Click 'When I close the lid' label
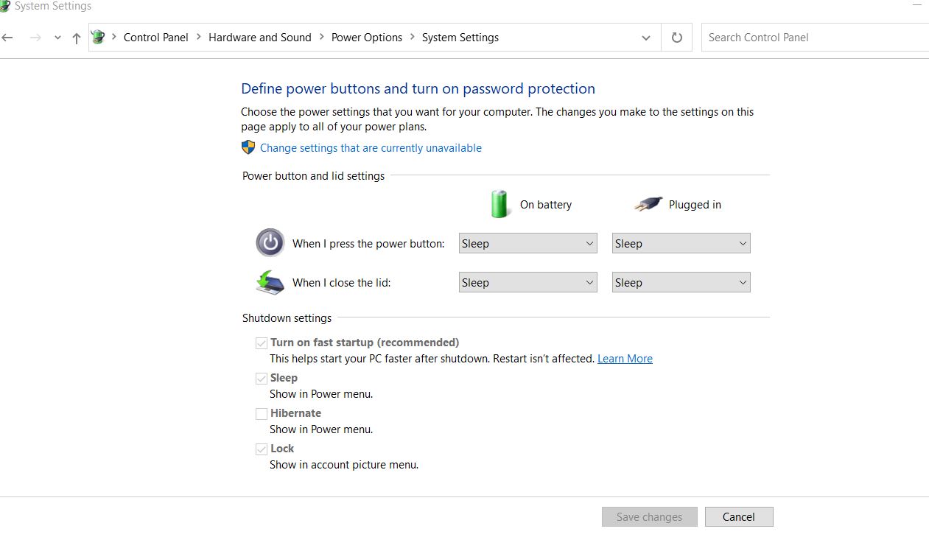 341,283
